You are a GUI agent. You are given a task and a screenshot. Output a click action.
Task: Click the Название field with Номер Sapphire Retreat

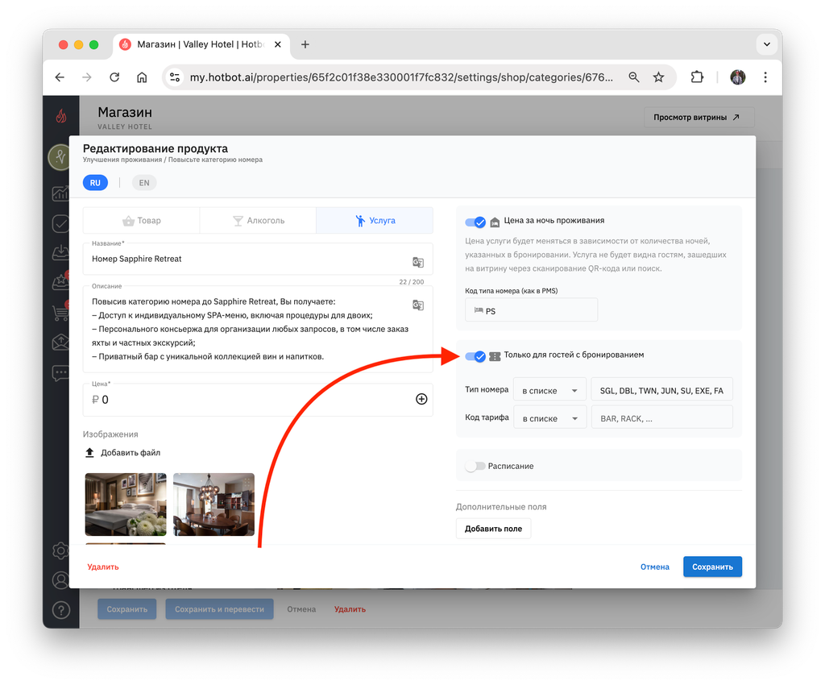[258, 259]
